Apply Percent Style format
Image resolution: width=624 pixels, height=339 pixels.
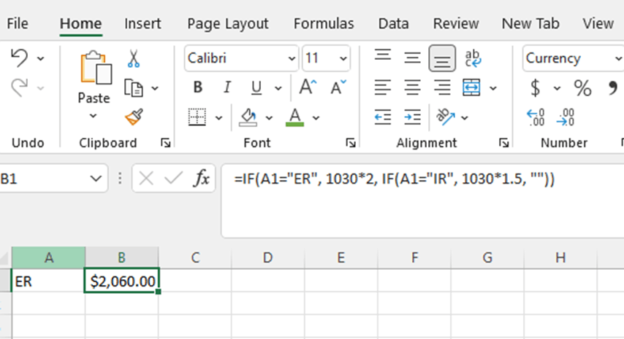(x=582, y=87)
